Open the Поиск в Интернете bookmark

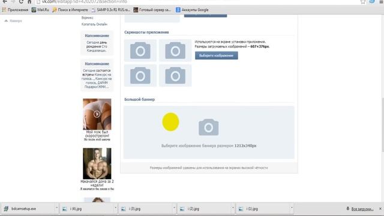click(x=70, y=10)
